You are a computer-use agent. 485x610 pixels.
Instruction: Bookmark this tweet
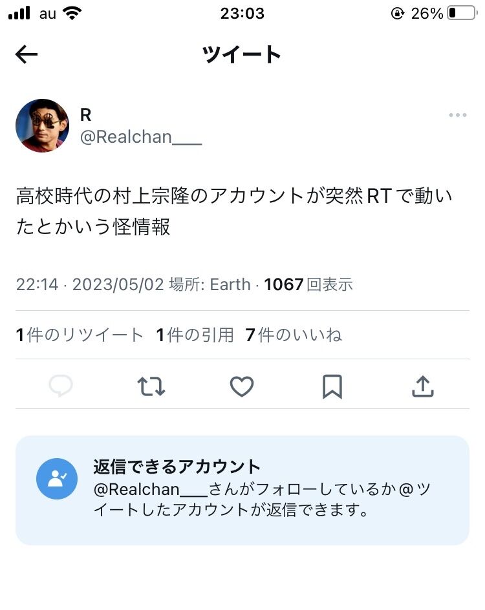point(332,386)
